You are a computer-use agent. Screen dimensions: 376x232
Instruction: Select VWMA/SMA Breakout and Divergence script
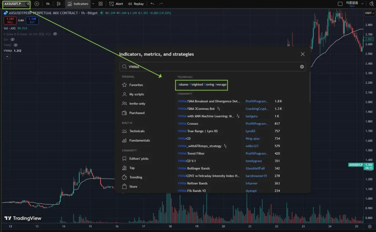click(209, 101)
